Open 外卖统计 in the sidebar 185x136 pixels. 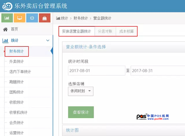[16, 61]
